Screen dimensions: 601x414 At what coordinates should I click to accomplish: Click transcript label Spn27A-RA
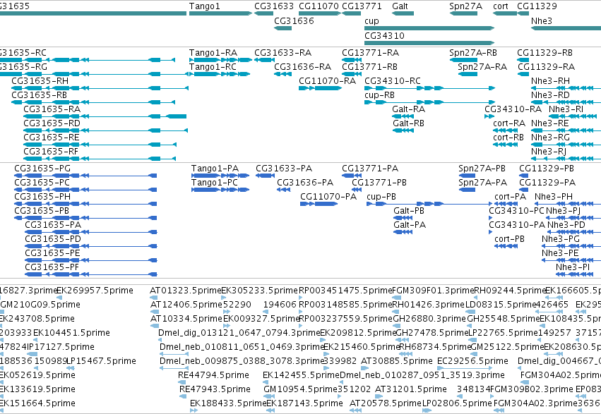[x=482, y=67]
